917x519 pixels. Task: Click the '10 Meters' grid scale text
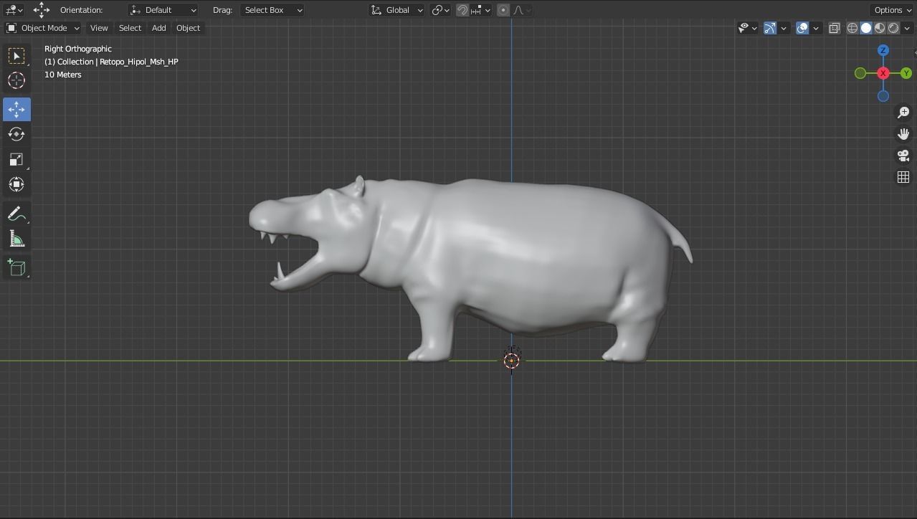63,75
